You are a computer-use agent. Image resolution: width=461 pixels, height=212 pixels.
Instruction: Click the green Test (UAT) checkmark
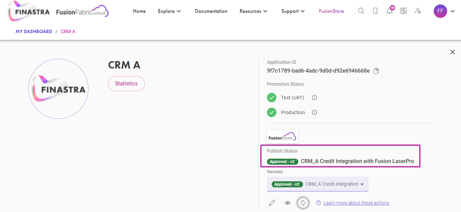272,98
